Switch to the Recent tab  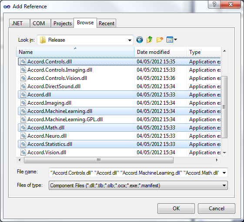(107, 23)
